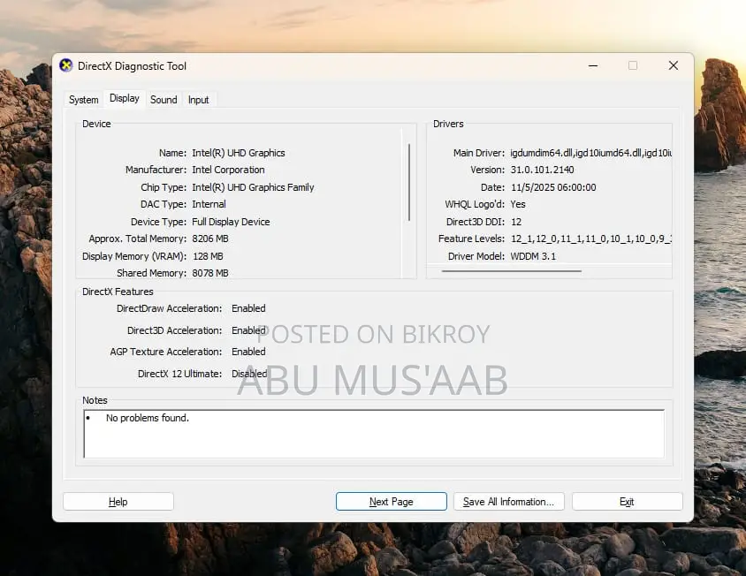Switch to the System tab
Screen dimensions: 746x576
tap(84, 100)
